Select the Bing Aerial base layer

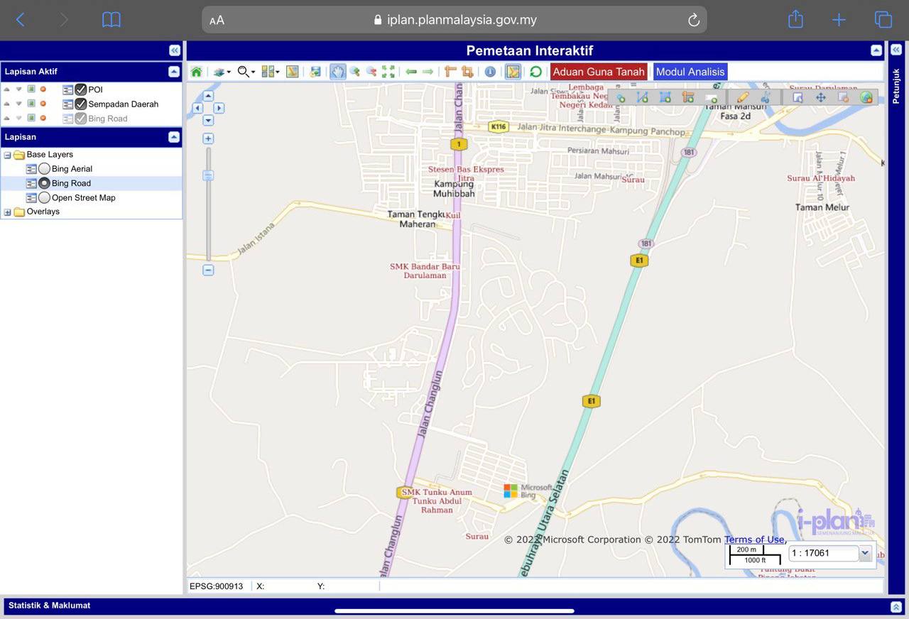[44, 169]
